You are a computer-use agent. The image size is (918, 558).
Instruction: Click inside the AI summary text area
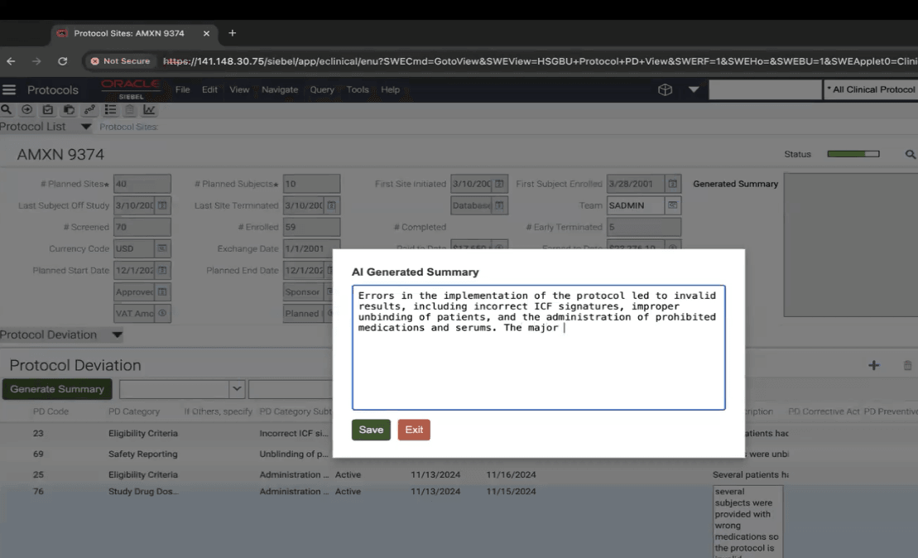coord(539,348)
